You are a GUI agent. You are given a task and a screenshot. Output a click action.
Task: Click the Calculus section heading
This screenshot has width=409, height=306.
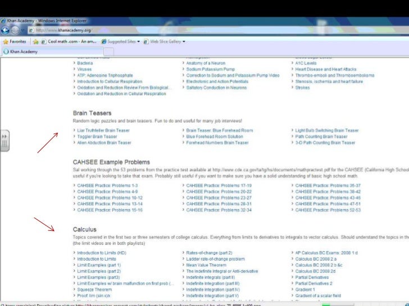pyautogui.click(x=84, y=230)
